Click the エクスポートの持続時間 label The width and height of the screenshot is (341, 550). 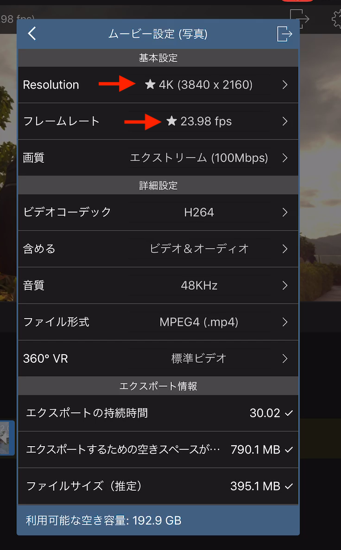pyautogui.click(x=87, y=413)
